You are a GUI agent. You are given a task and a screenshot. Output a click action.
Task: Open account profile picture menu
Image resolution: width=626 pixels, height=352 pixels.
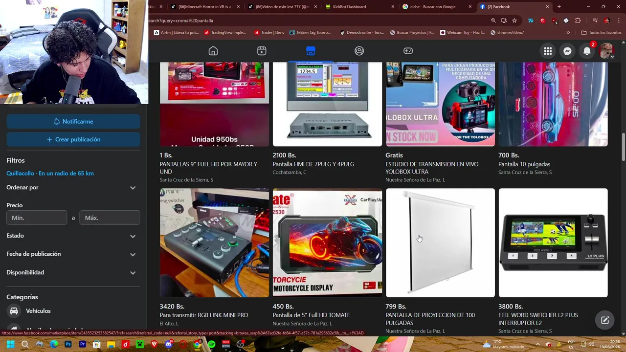(x=606, y=51)
